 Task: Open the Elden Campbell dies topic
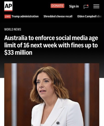[x=90, y=16]
